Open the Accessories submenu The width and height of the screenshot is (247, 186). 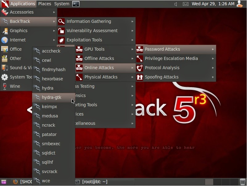point(28,12)
